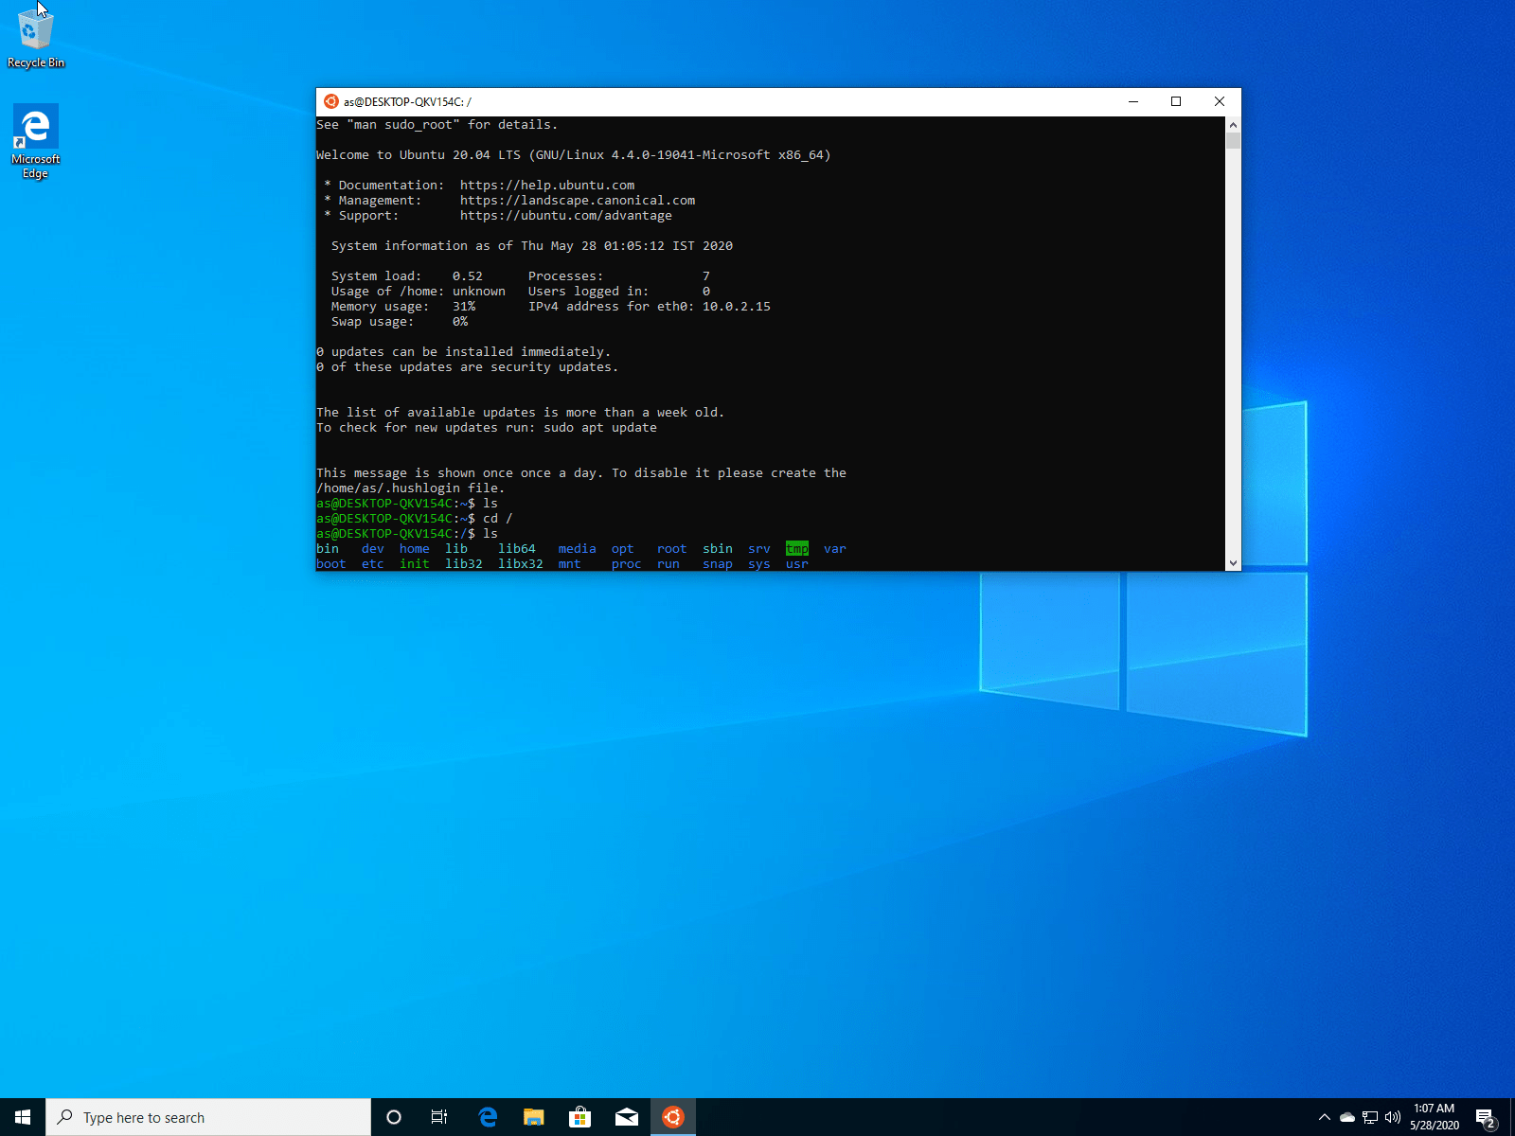Screen dimensions: 1515x1136
Task: Show hidden system tray icons
Action: (x=1325, y=1117)
